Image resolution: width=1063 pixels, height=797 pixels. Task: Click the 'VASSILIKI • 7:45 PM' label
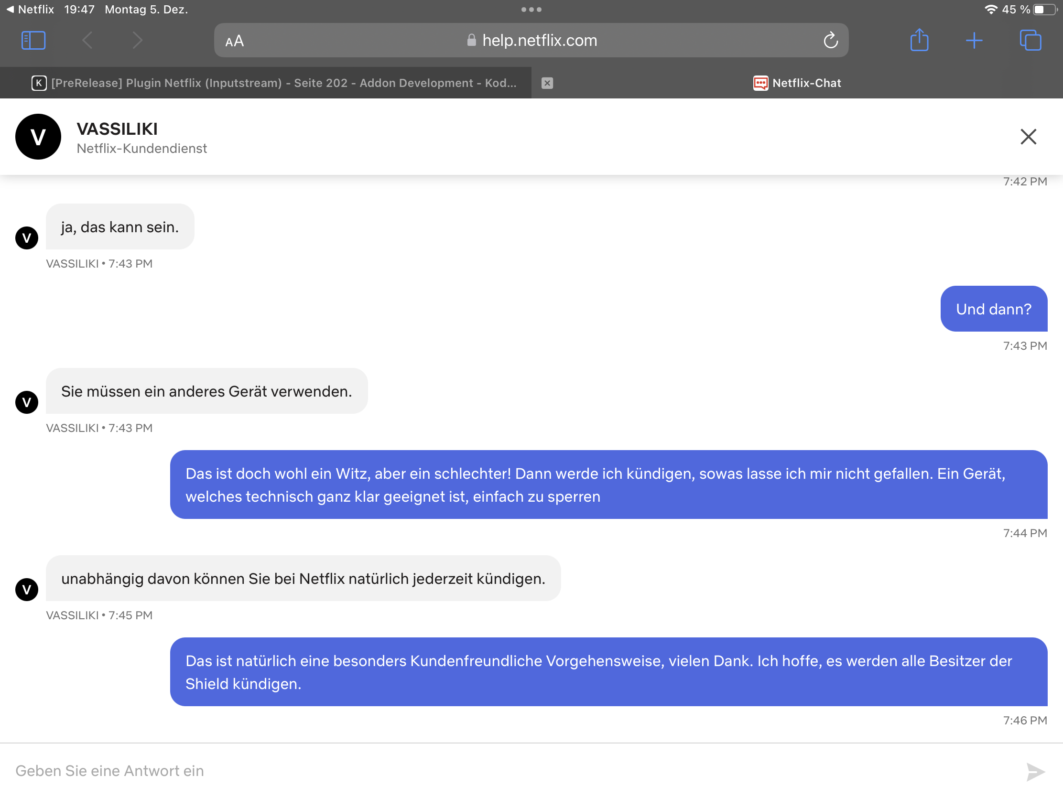pyautogui.click(x=99, y=615)
